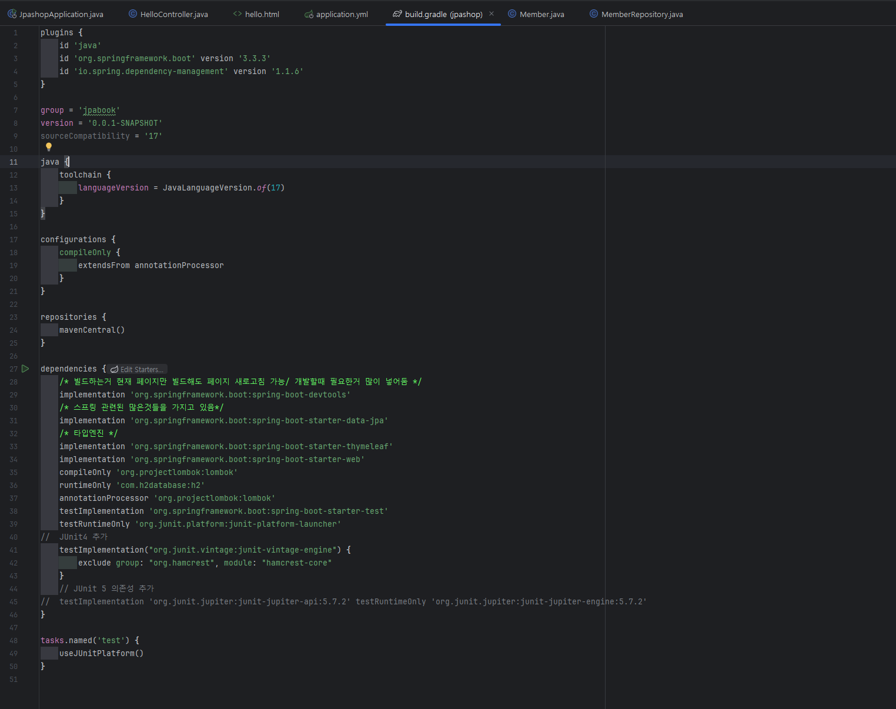Open the Member.java tab

(x=536, y=14)
